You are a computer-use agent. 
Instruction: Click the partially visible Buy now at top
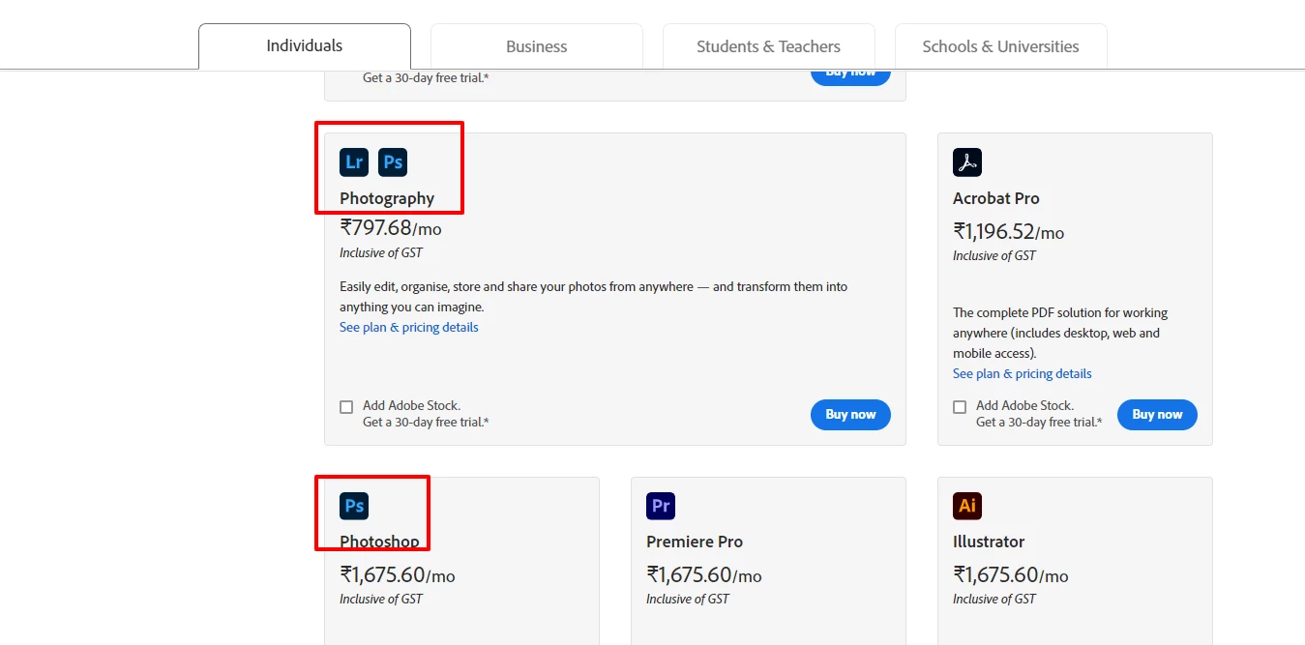(x=850, y=77)
